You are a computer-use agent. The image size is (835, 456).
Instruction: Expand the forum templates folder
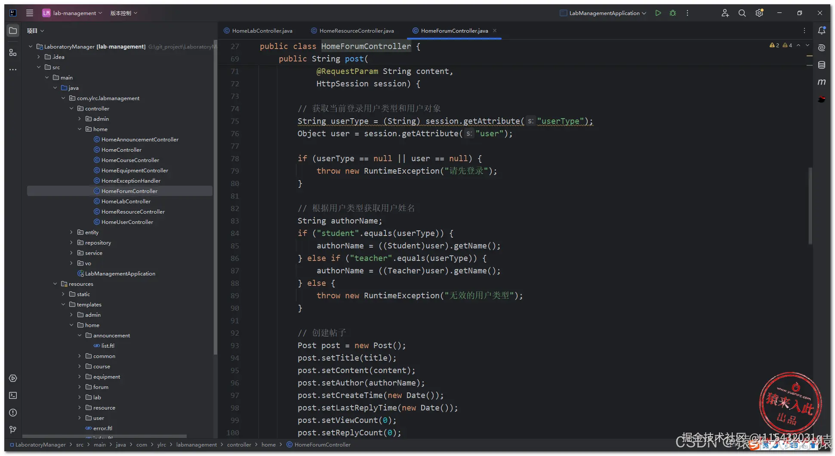pos(80,387)
